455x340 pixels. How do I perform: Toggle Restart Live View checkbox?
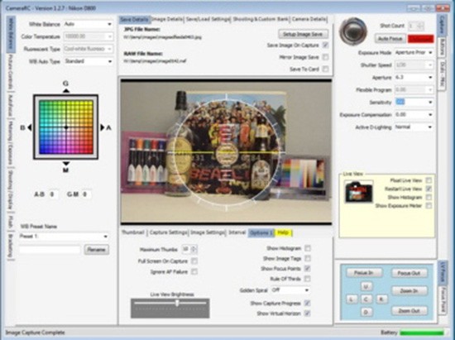point(429,189)
